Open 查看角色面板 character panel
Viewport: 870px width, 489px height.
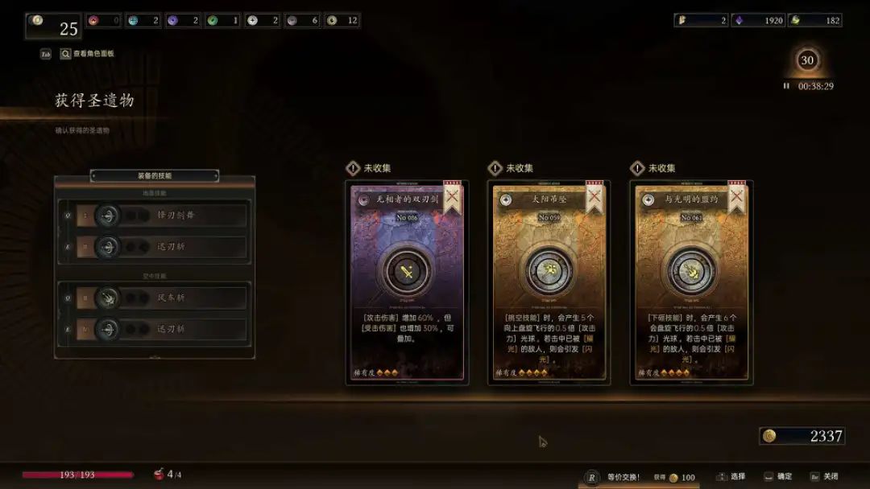88,54
